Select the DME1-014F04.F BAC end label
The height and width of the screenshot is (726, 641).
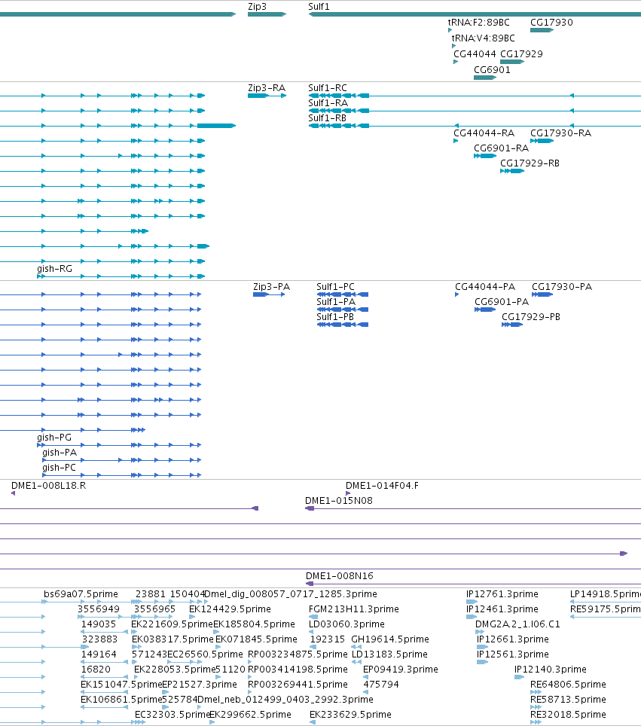[x=382, y=485]
